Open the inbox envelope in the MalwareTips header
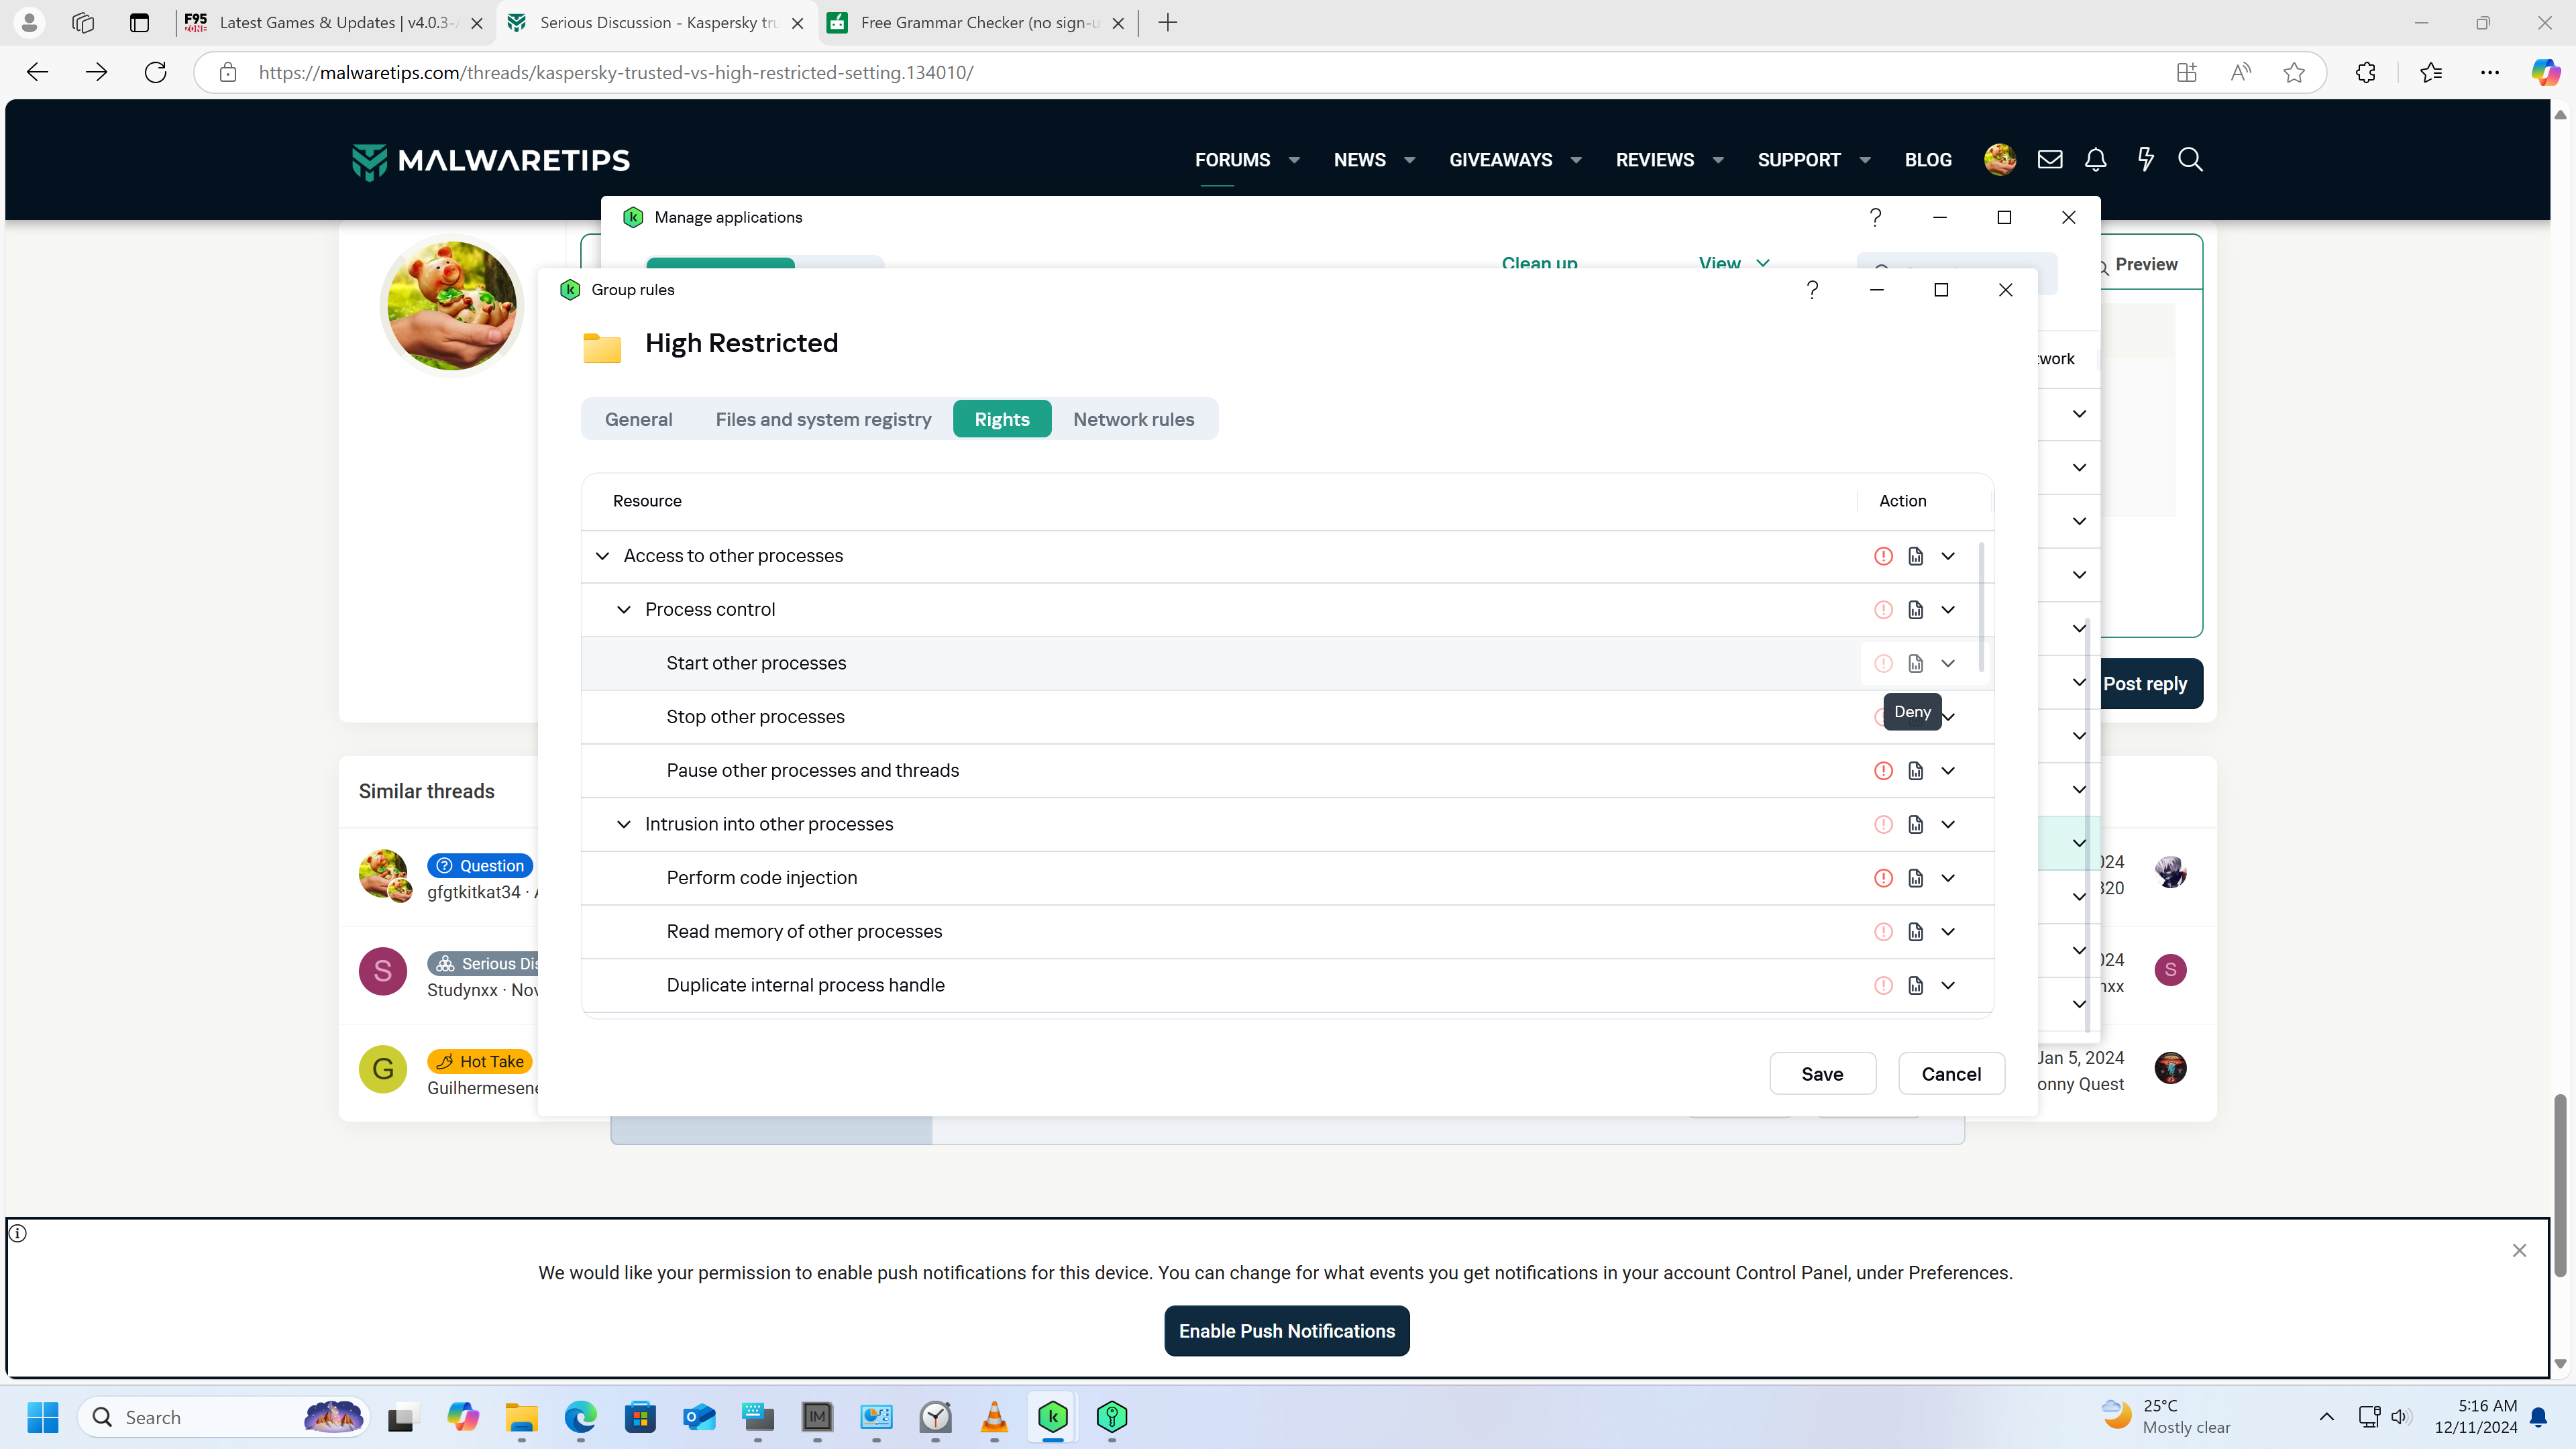 click(2049, 160)
